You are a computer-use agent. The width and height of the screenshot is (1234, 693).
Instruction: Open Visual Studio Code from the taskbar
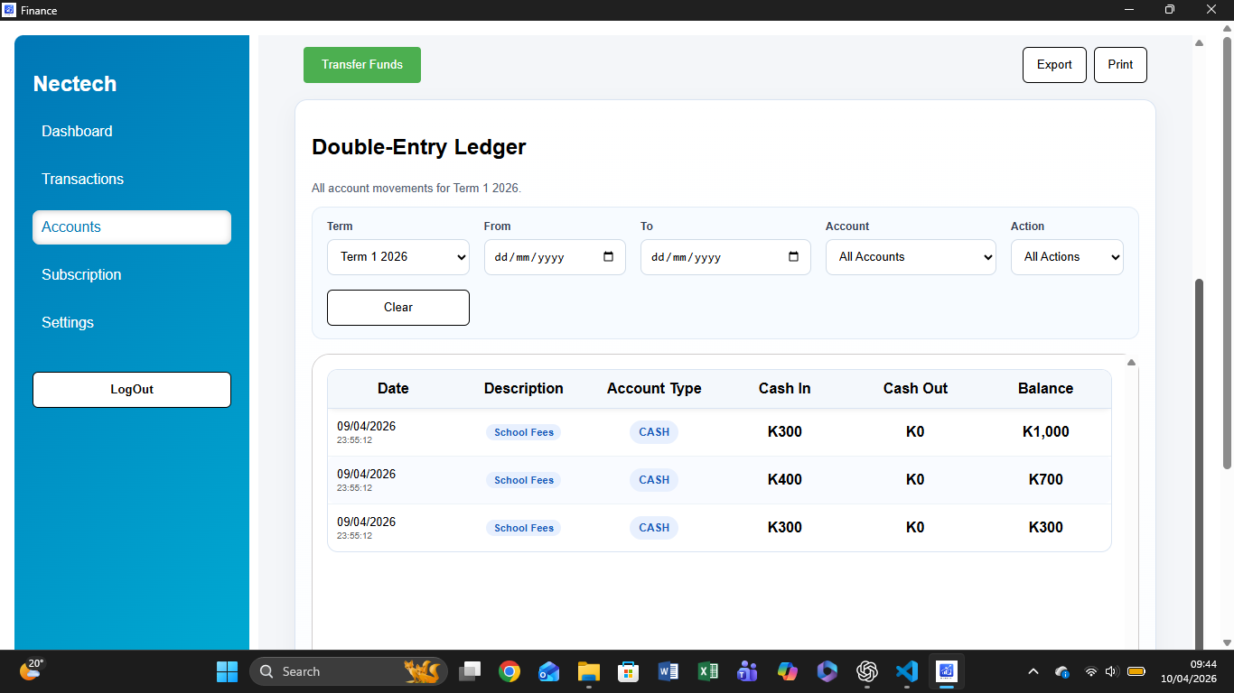906,671
